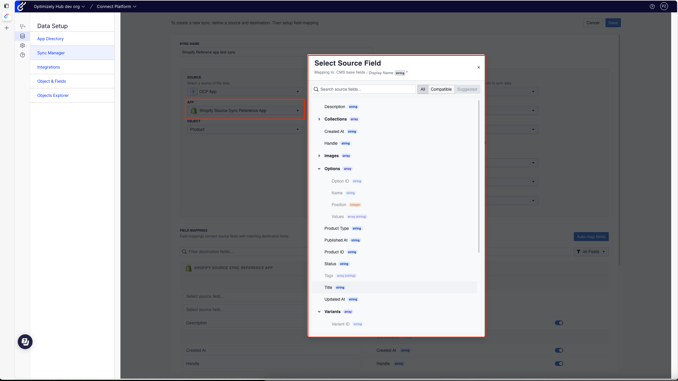This screenshot has width=678, height=381.
Task: Click the sidebar panel toggle icon top-left
Action: pyautogui.click(x=7, y=6)
